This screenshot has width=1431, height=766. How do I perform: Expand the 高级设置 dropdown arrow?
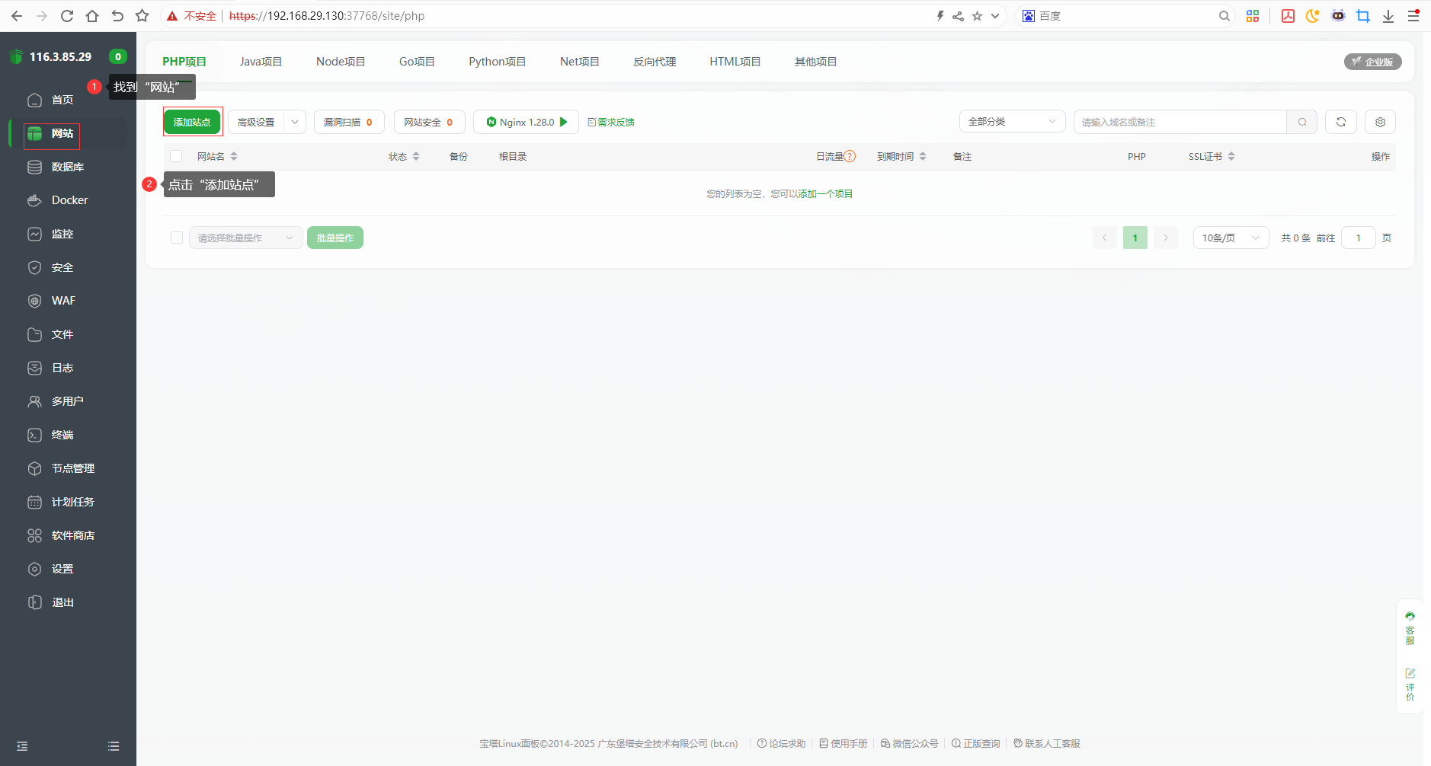(295, 122)
